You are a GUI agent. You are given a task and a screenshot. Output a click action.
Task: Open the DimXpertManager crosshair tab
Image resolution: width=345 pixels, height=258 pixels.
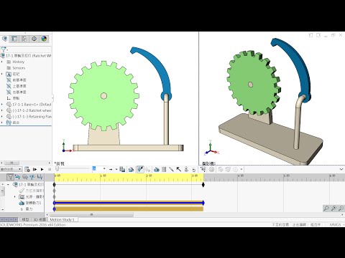[x=34, y=39]
